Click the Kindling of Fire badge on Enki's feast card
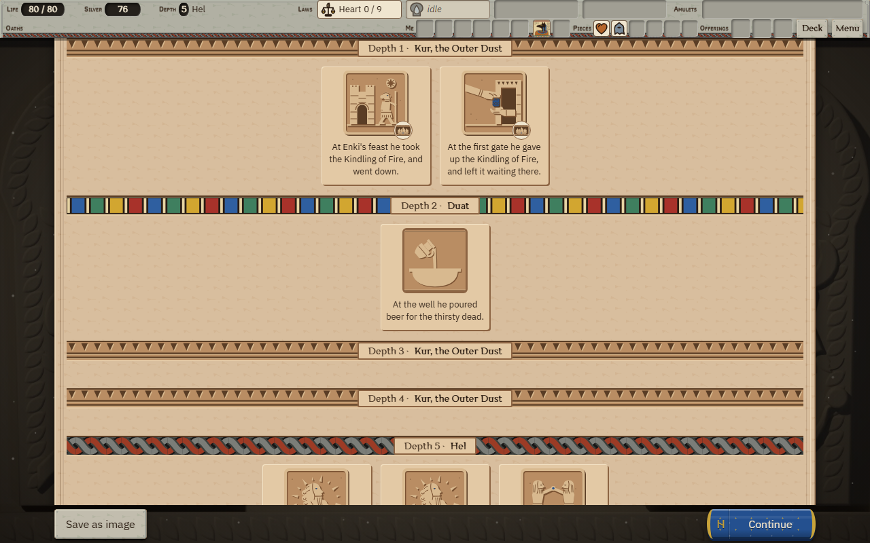The image size is (870, 543). coord(403,130)
